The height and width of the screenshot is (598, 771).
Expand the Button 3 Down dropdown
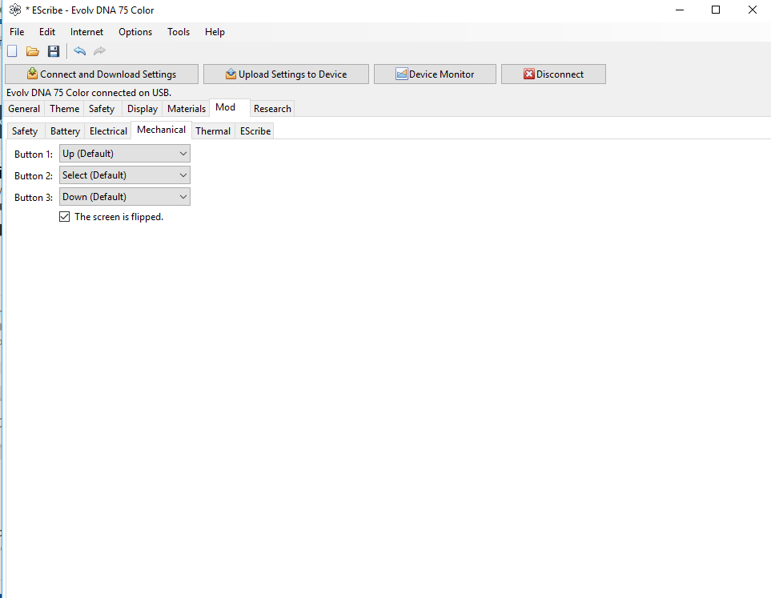click(125, 197)
